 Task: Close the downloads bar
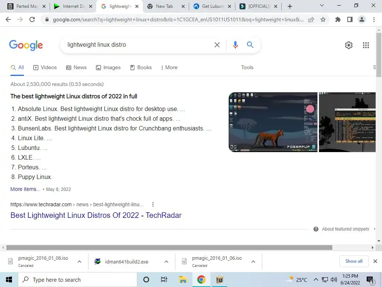point(375,261)
